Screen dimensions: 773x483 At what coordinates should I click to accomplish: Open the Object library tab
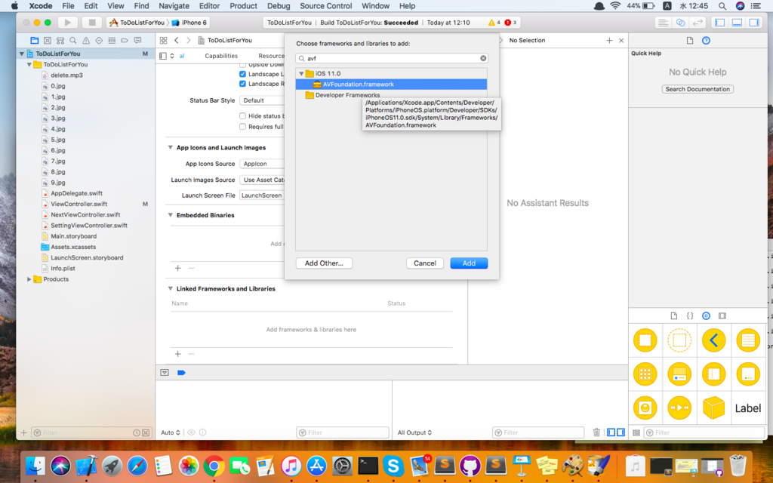[x=706, y=316]
